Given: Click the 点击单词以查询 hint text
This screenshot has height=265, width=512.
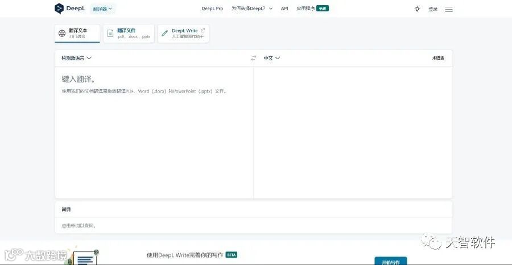Looking at the screenshot, I should tap(79, 226).
